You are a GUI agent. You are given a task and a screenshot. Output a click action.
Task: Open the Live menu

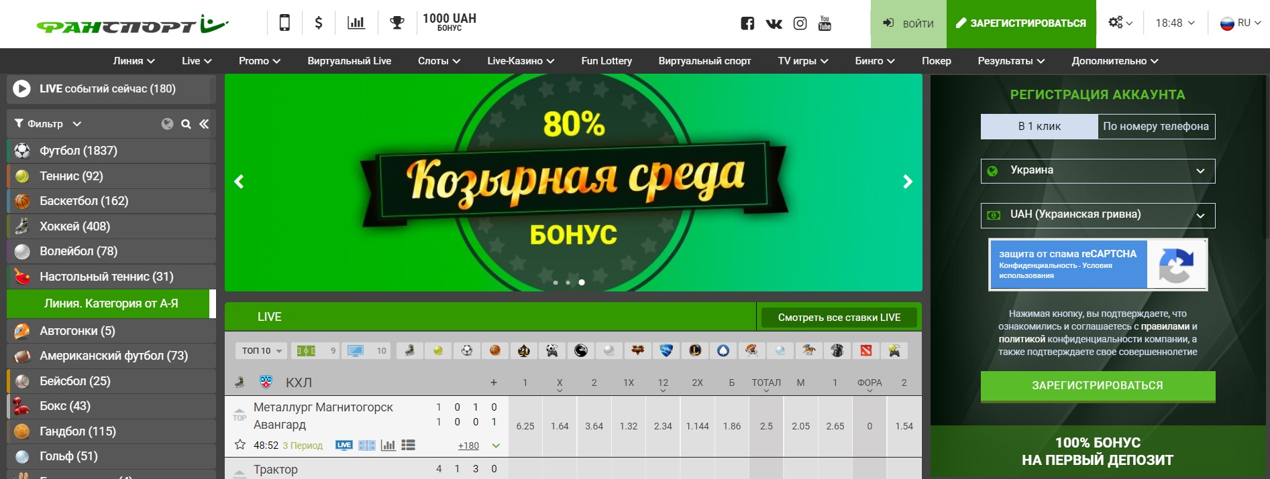pos(197,61)
